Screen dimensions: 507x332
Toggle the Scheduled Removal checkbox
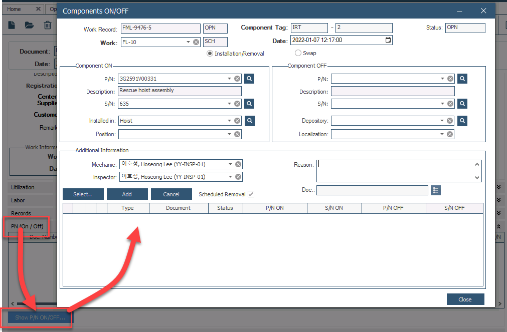click(251, 194)
